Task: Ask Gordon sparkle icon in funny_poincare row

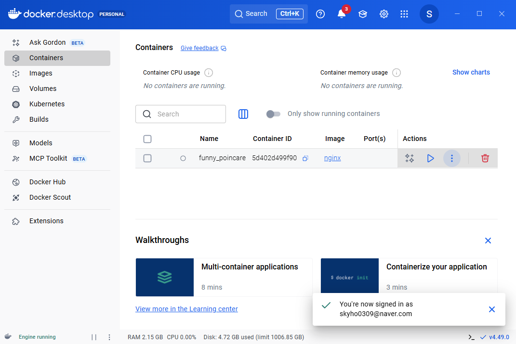Action: pos(410,158)
